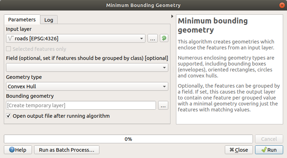Click the splitter handle between parameters and help
Viewport: 287px width, 158px height.
click(172, 70)
